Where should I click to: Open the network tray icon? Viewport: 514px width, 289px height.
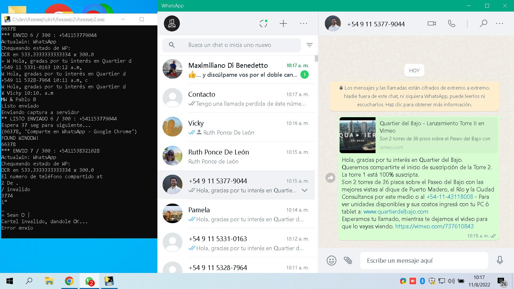pyautogui.click(x=442, y=281)
